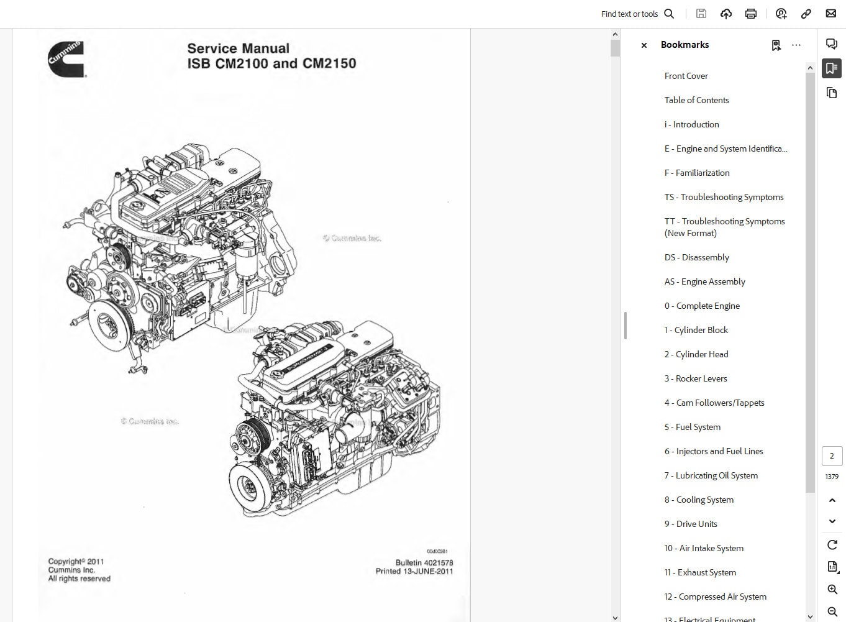Image resolution: width=846 pixels, height=622 pixels.
Task: Click the page number input showing 2
Action: pos(832,455)
